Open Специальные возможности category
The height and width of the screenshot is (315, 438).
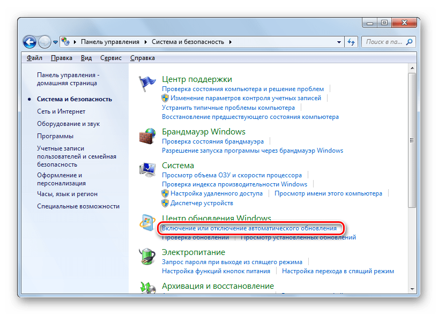[x=78, y=206]
